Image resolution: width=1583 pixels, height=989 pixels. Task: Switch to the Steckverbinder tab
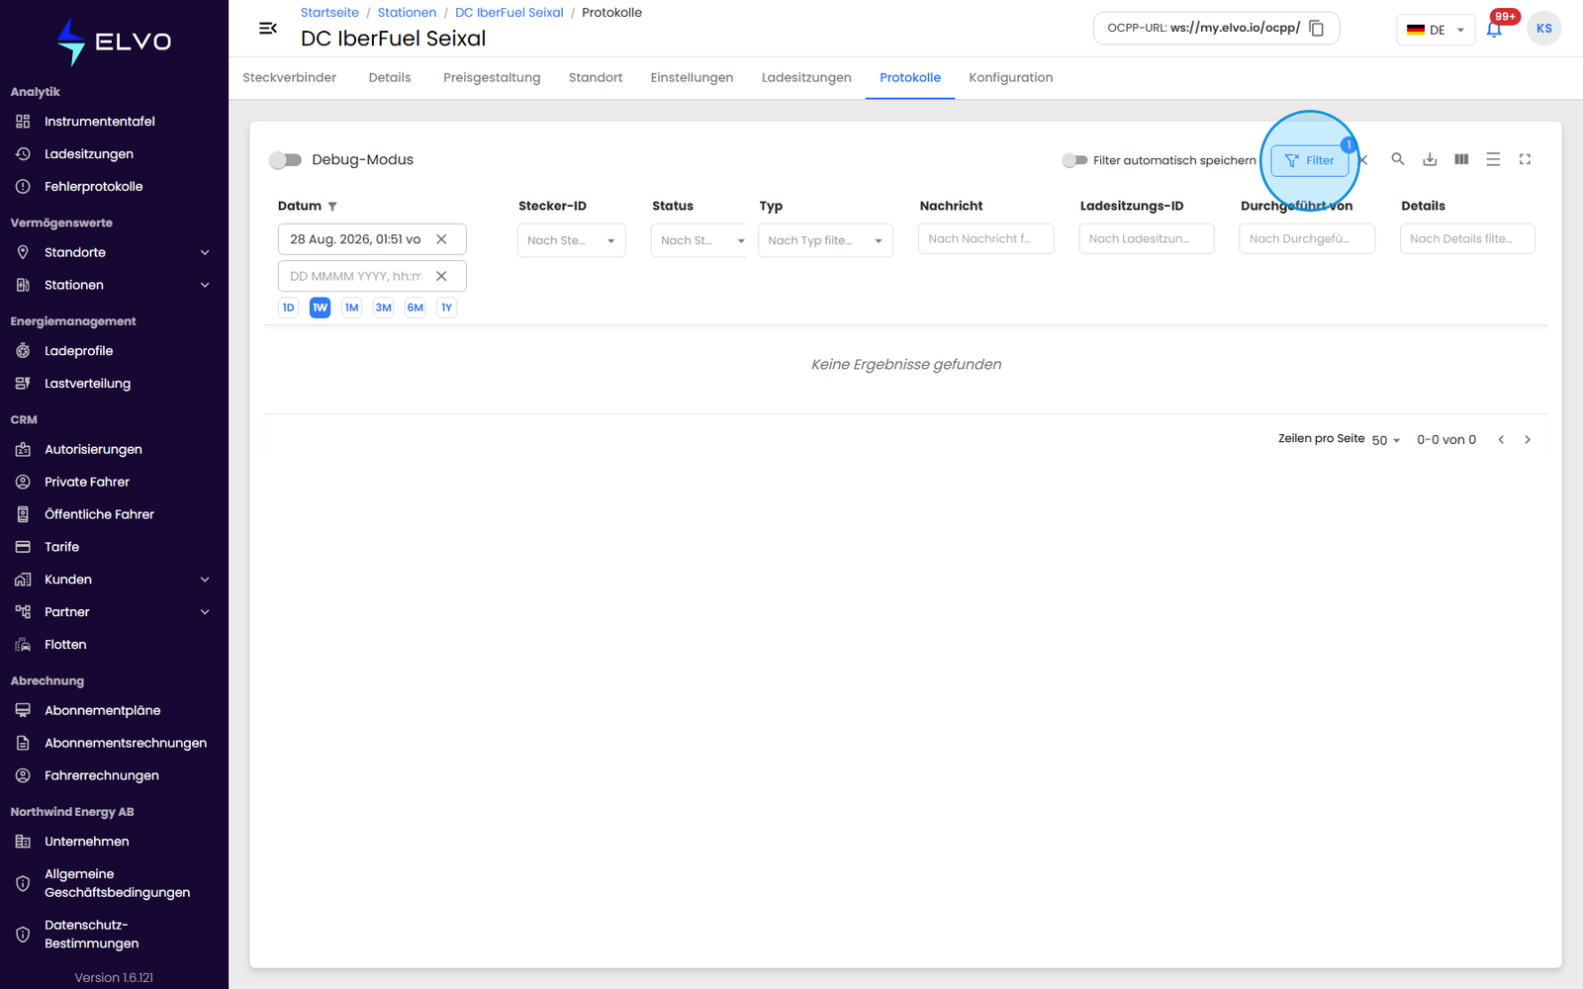(x=289, y=78)
